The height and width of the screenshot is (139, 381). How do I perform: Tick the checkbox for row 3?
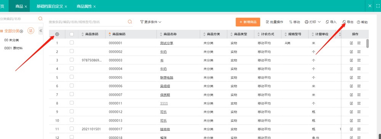(x=72, y=60)
